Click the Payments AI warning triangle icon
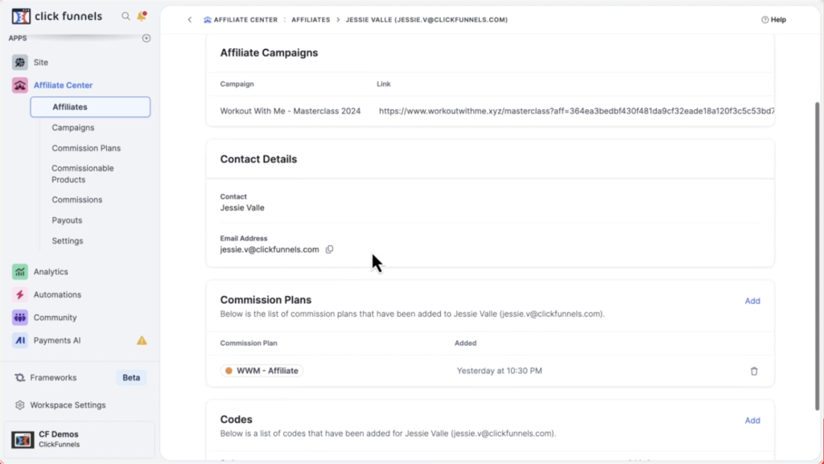824x464 pixels. (x=142, y=341)
